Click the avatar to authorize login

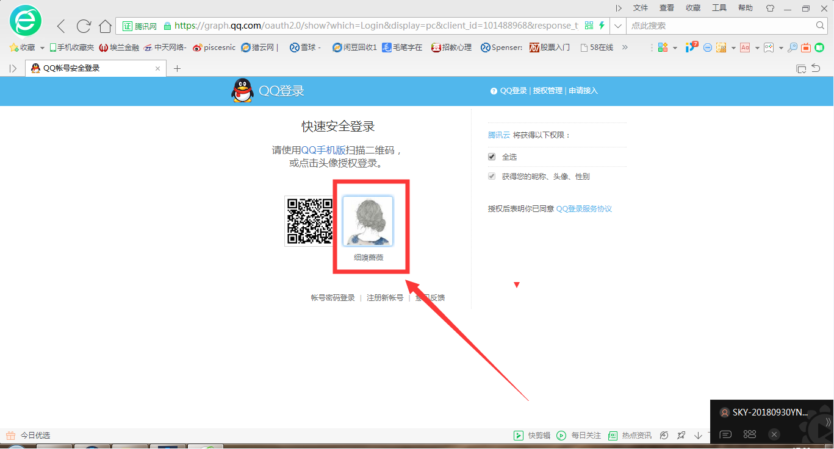coord(368,221)
